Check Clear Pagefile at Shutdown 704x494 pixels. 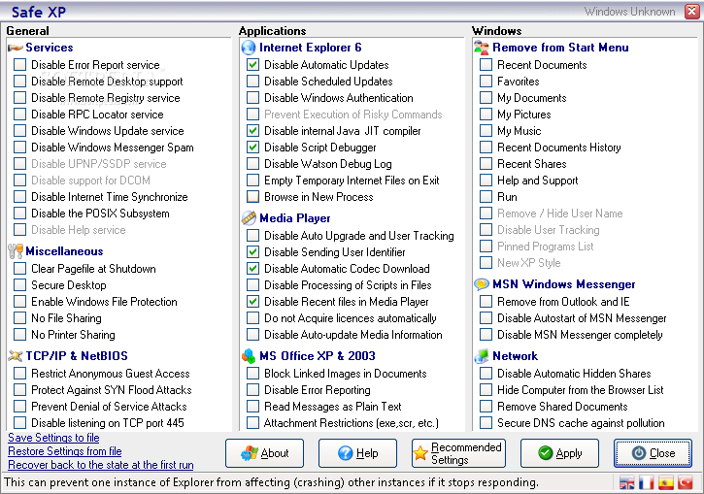(19, 268)
